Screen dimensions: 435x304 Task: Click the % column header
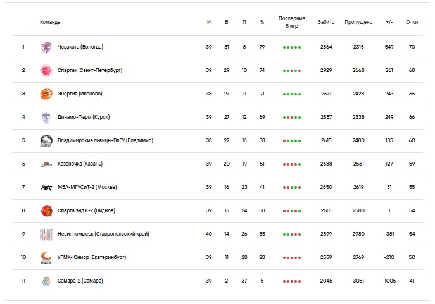point(262,22)
